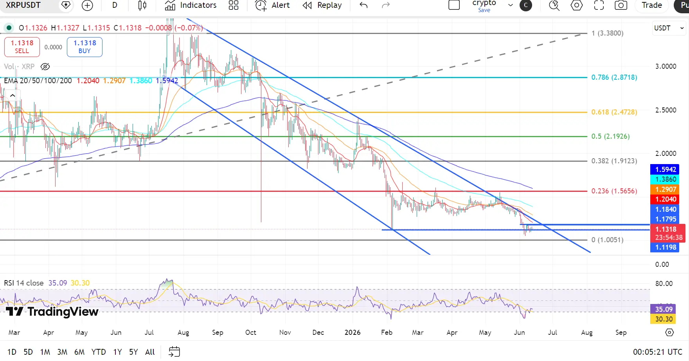The height and width of the screenshot is (361, 689).
Task: Open quick search magnifier icon
Action: click(x=554, y=5)
